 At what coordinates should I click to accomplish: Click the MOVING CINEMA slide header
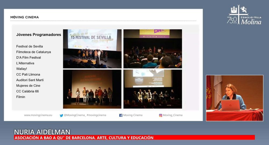coord(24,17)
